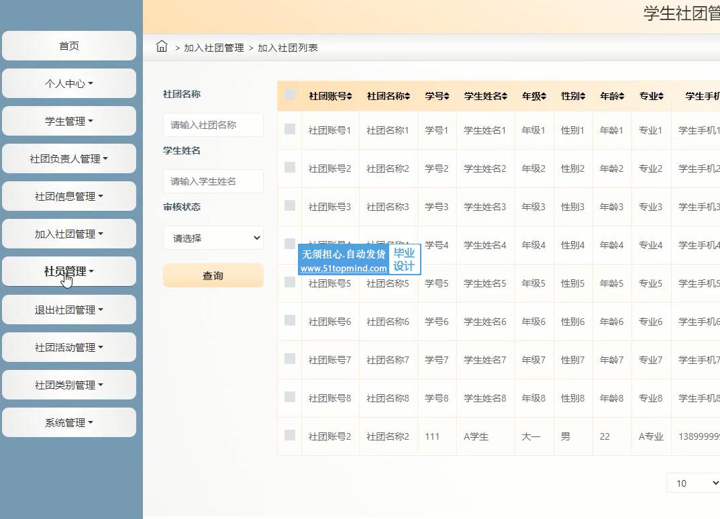
Task: Sort by 社团账号 column arrows
Action: tap(350, 96)
